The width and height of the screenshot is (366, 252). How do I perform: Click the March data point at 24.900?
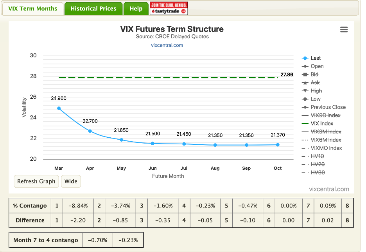click(59, 108)
